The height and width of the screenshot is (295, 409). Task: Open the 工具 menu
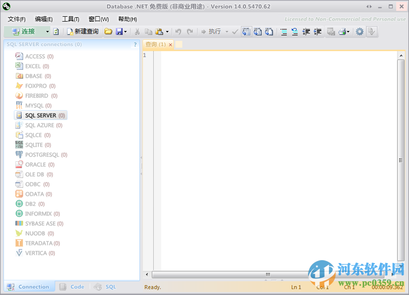70,19
